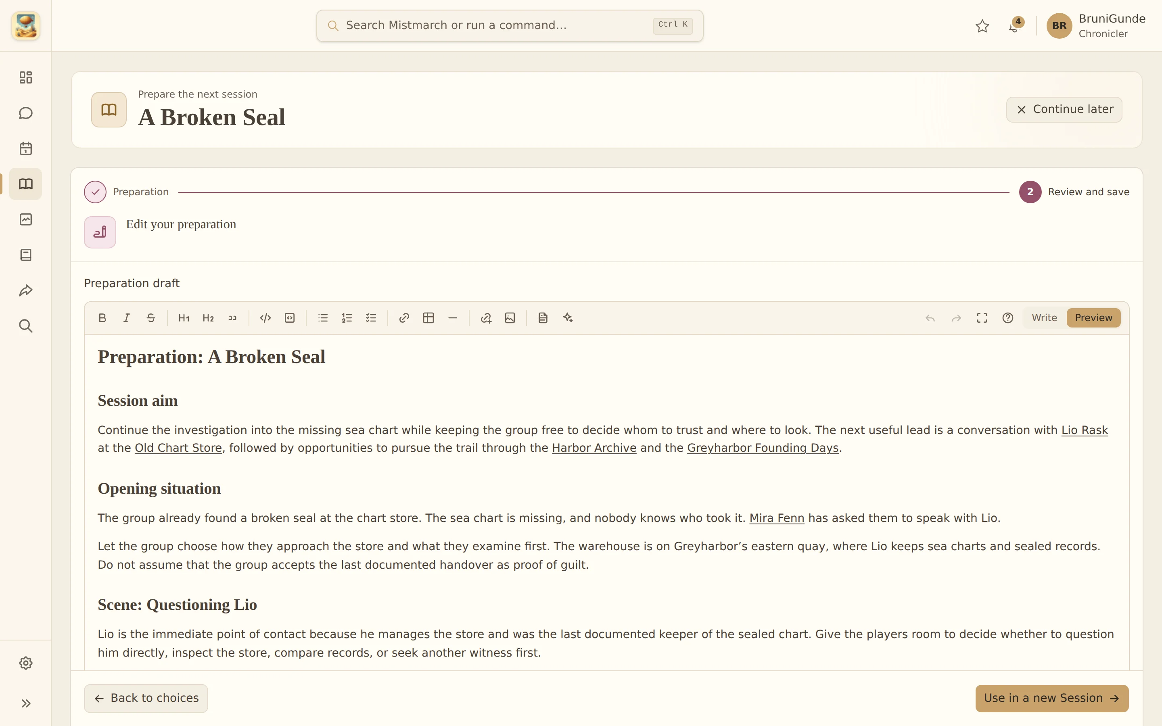The height and width of the screenshot is (726, 1162).
Task: Insert a checklist
Action: coord(371,318)
